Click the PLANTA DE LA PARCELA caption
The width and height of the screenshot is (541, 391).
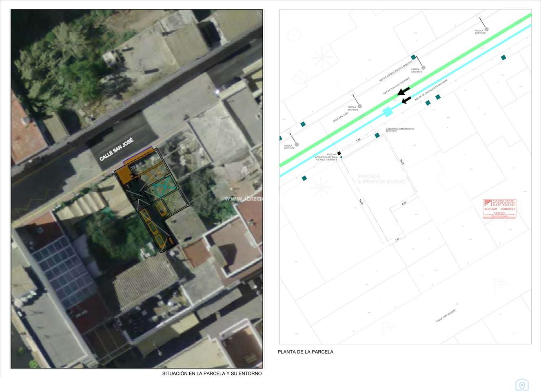pos(305,352)
